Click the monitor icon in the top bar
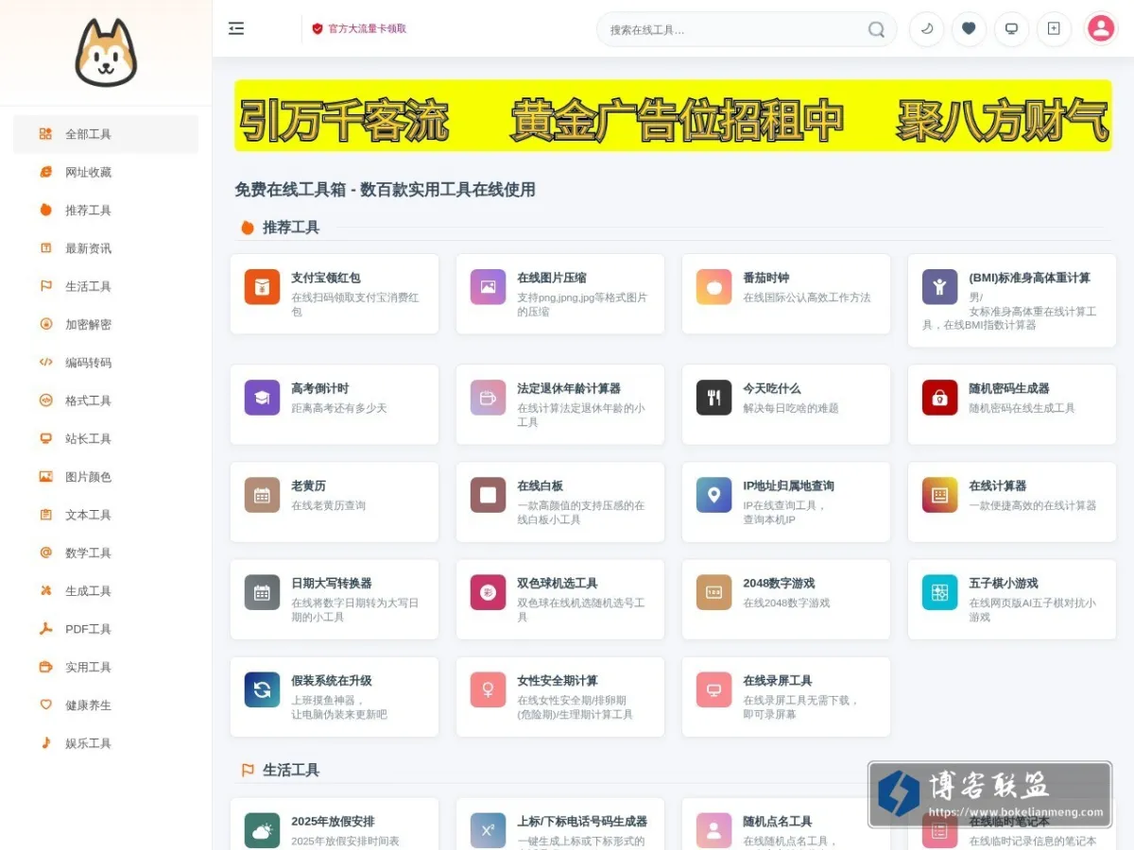This screenshot has width=1134, height=850. 1011,28
